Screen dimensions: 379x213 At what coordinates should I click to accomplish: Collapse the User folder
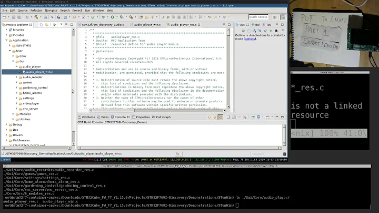[9, 51]
